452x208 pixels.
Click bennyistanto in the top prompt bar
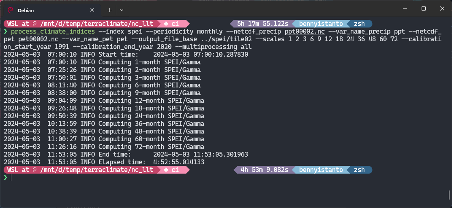[321, 23]
